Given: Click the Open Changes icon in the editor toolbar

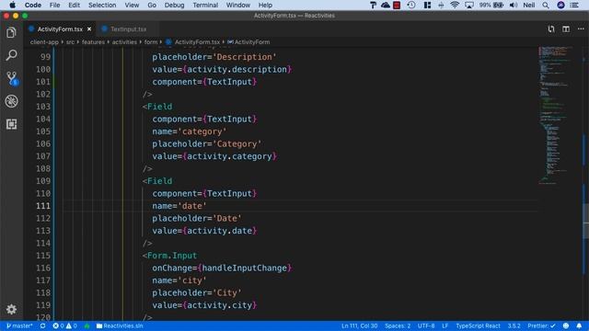Looking at the screenshot, I should 550,29.
